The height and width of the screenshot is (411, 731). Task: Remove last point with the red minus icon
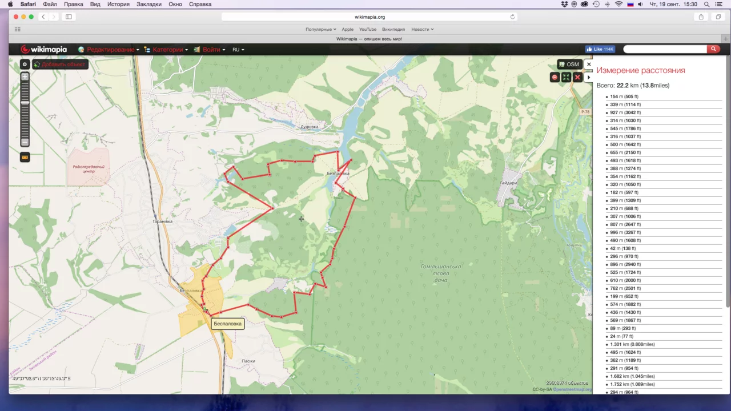pos(555,77)
